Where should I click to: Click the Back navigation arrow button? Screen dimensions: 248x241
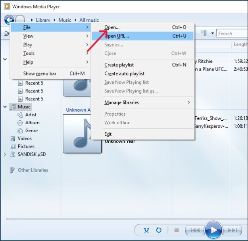click(x=9, y=20)
